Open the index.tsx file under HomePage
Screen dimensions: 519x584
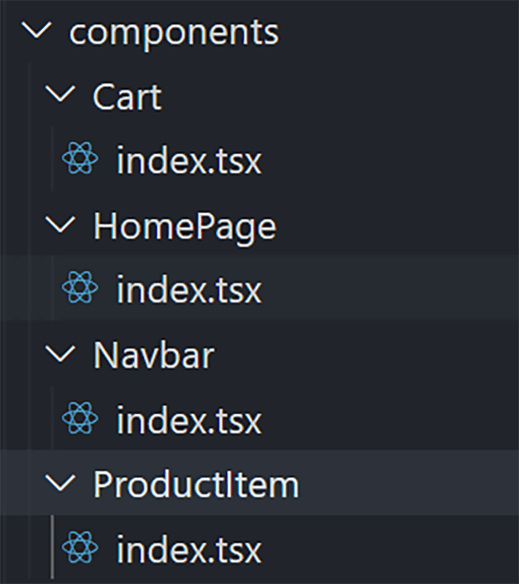(188, 289)
